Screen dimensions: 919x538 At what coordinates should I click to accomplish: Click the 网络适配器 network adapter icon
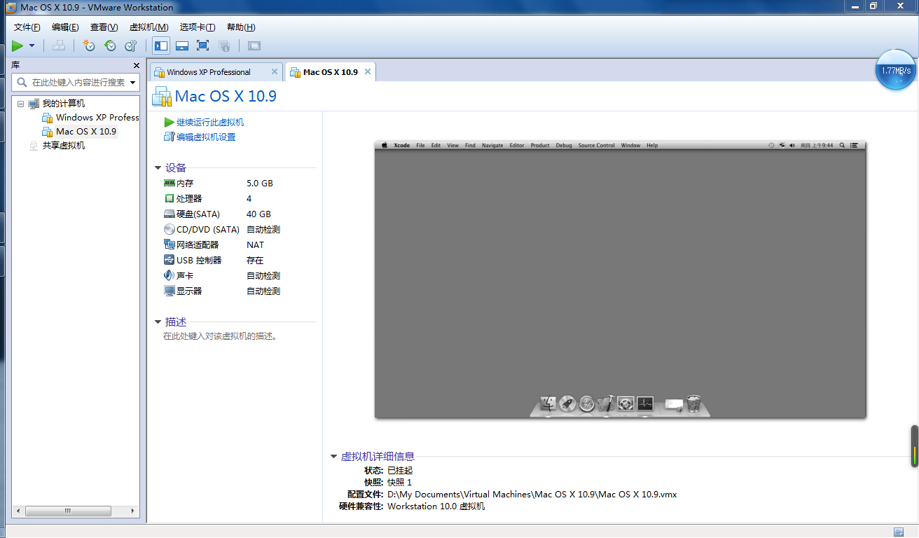(x=169, y=244)
